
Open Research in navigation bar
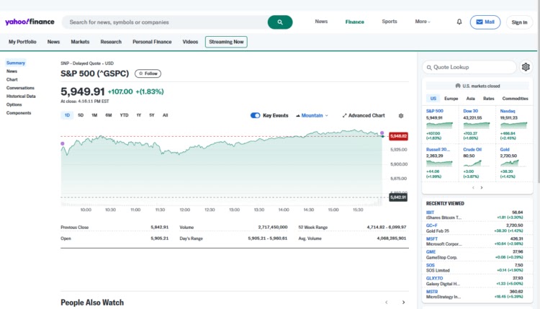(111, 42)
